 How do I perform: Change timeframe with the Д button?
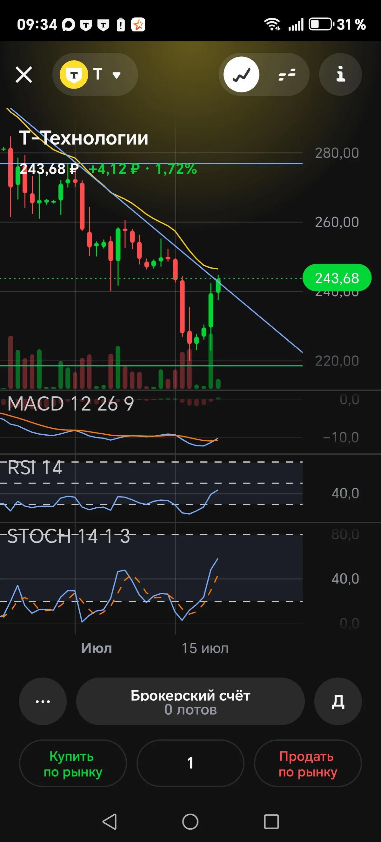click(x=338, y=701)
